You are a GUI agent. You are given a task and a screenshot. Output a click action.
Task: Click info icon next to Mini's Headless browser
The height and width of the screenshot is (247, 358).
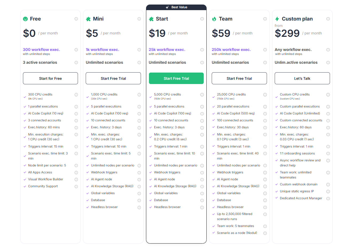[x=139, y=207]
